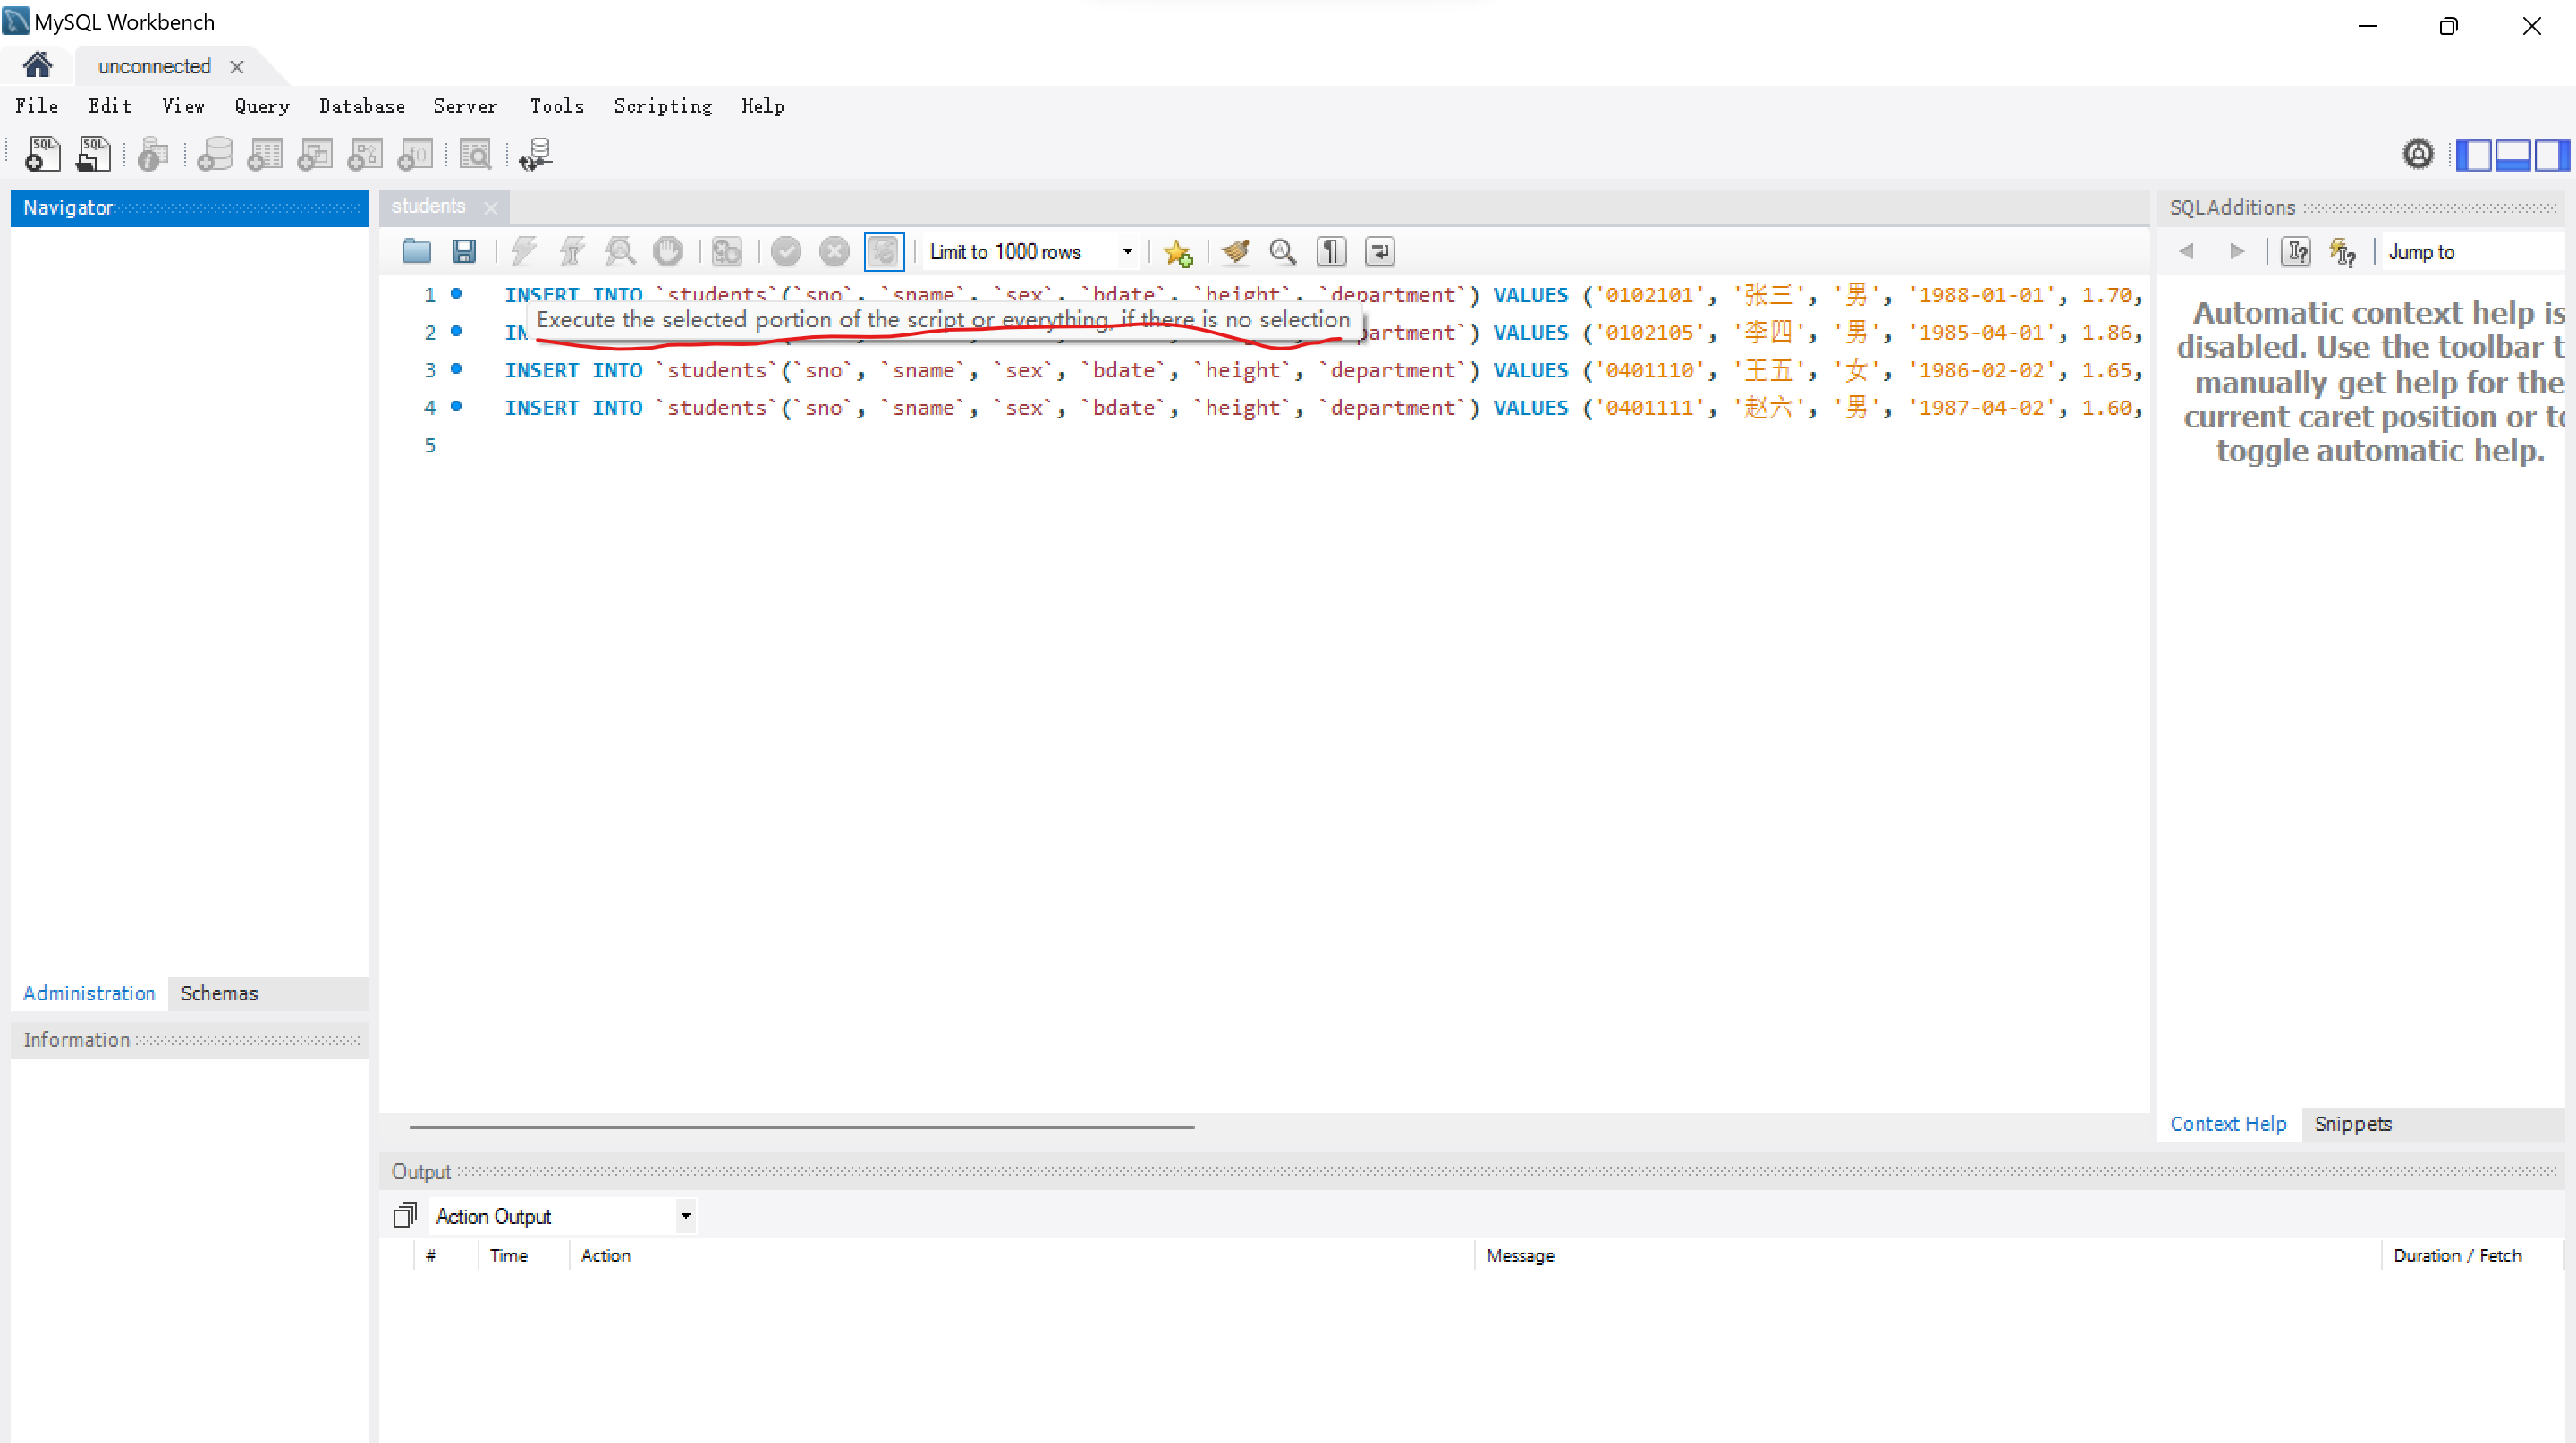
Task: Open the Help menu
Action: 762,105
